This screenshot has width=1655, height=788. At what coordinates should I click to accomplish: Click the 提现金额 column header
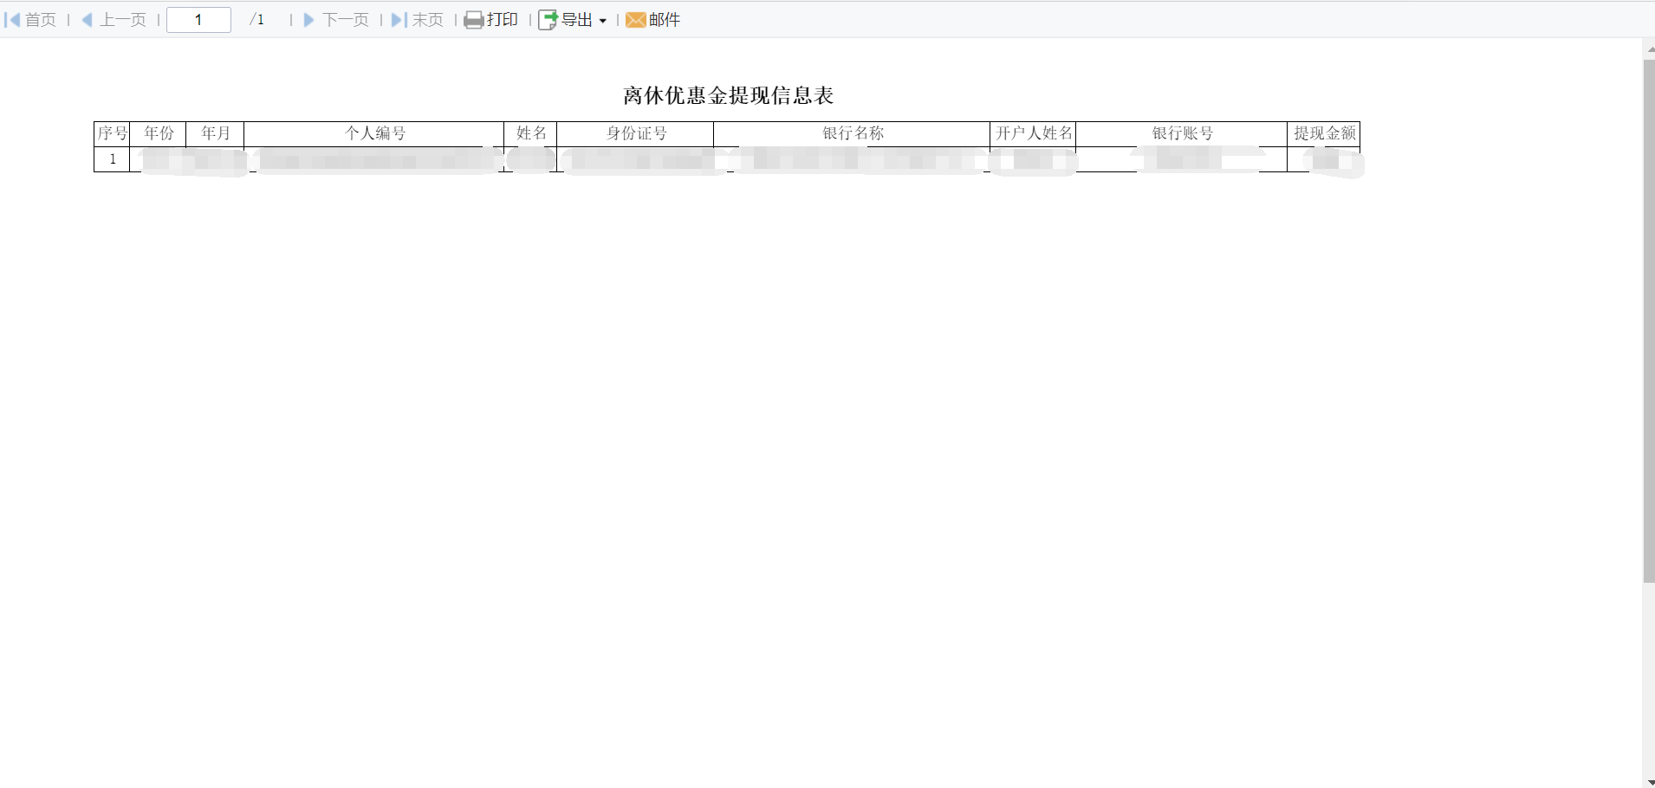pos(1324,133)
